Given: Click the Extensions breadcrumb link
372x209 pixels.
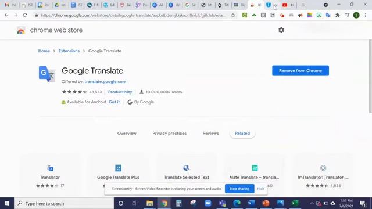Looking at the screenshot, I should [69, 51].
